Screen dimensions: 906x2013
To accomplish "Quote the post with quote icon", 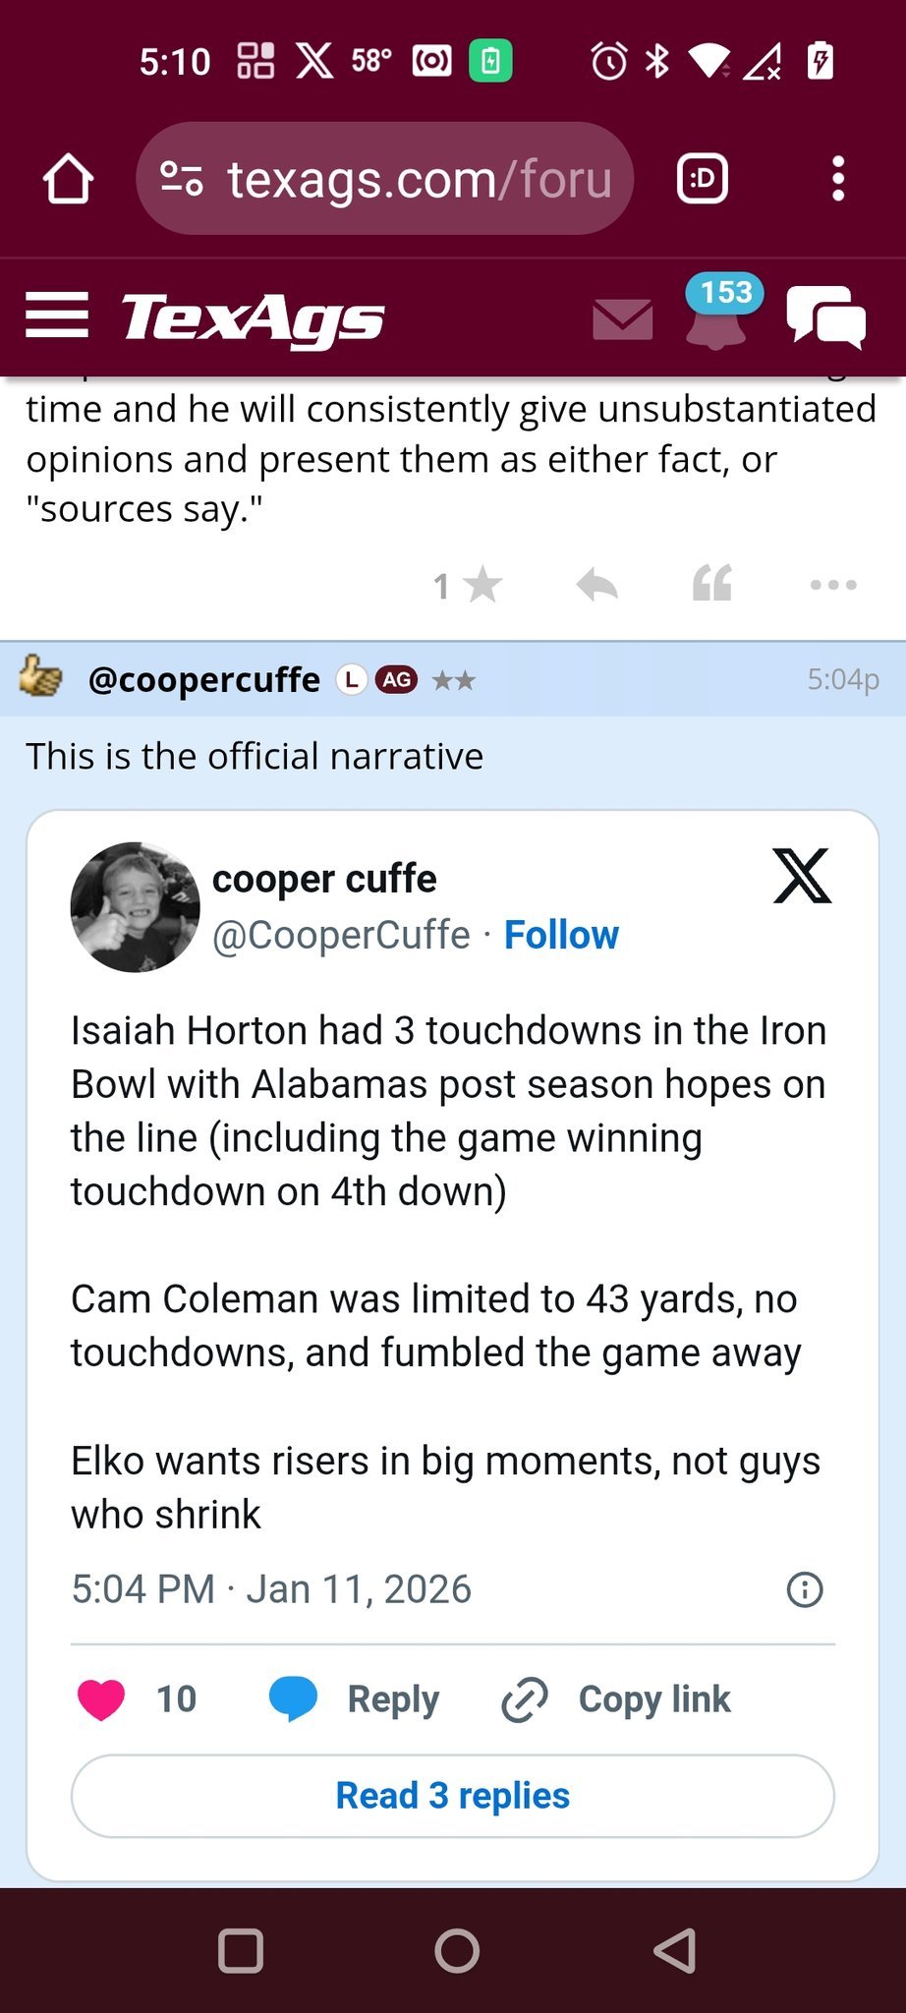I will click(x=712, y=584).
